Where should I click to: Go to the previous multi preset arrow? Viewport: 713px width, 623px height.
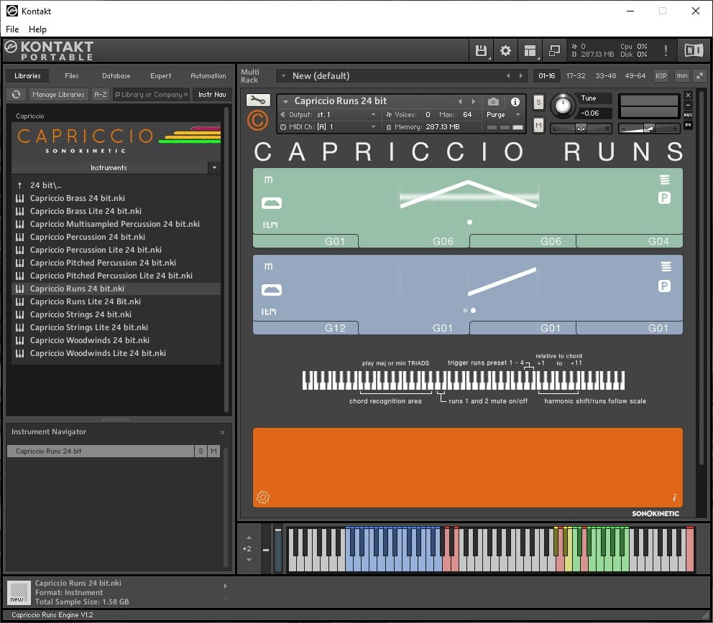pyautogui.click(x=508, y=76)
